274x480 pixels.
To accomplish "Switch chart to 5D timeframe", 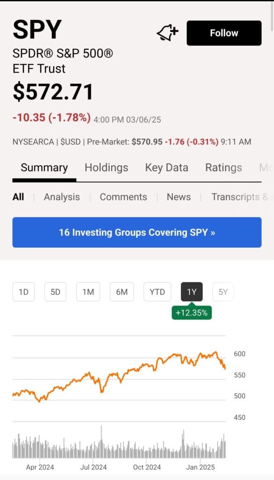I will [55, 292].
